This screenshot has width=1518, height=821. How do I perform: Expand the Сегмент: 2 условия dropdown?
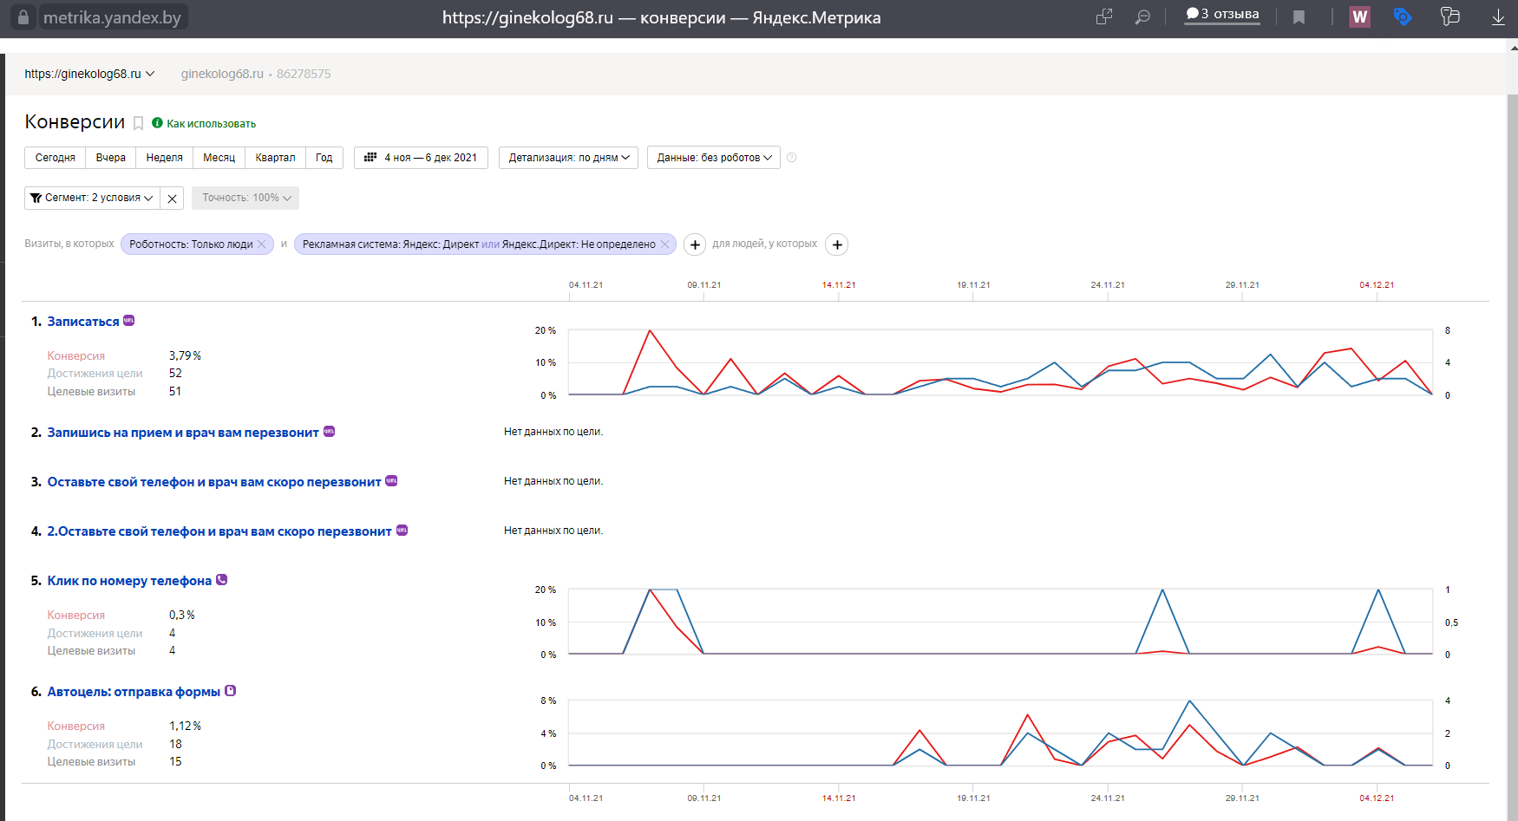92,199
